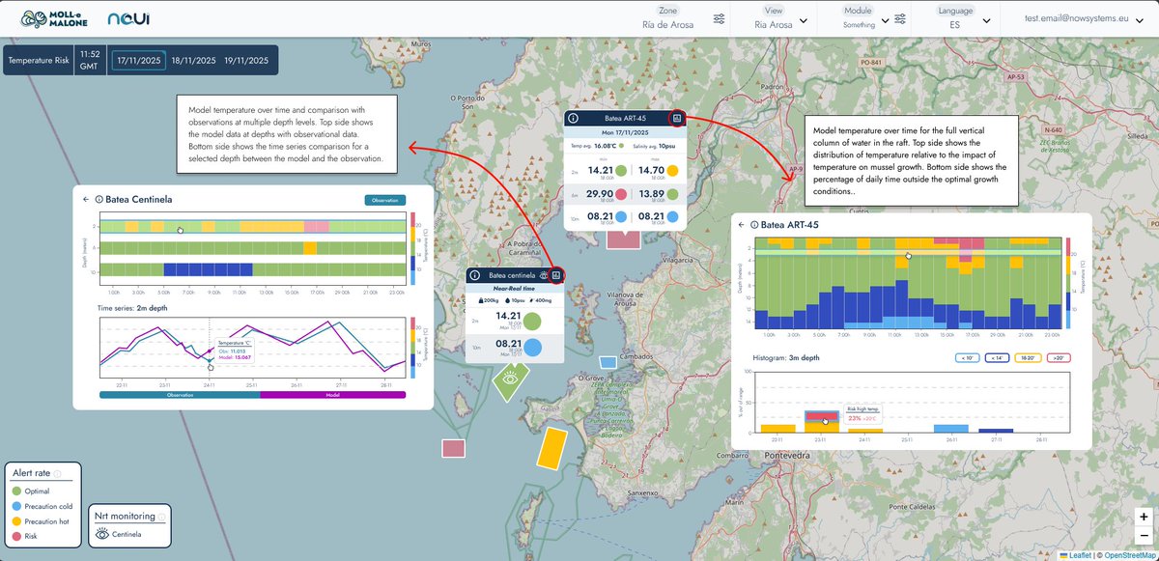Open info icon on Batea ART-45 popup
The height and width of the screenshot is (561, 1159).
coord(573,118)
